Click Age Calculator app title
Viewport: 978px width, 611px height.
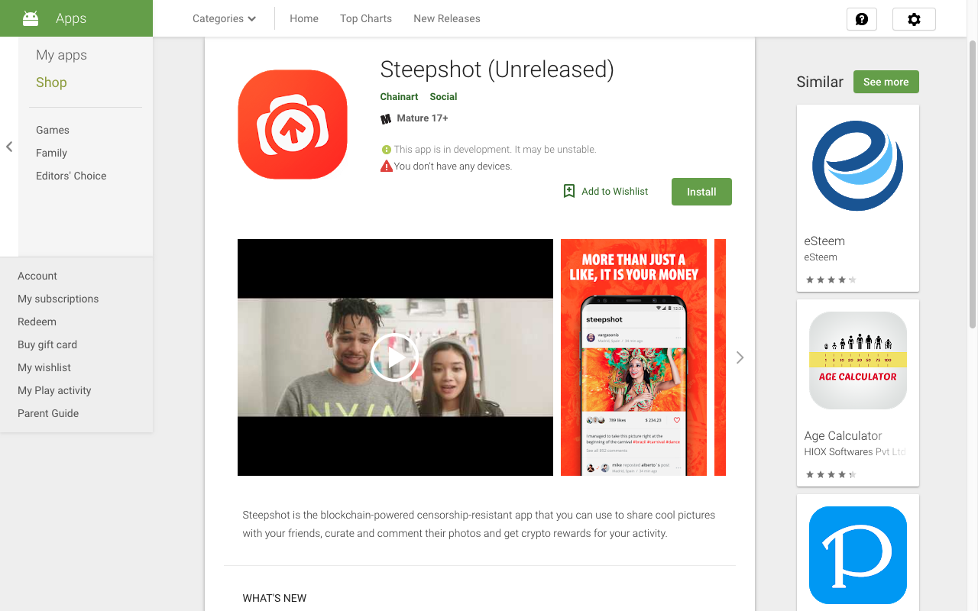[x=843, y=435]
